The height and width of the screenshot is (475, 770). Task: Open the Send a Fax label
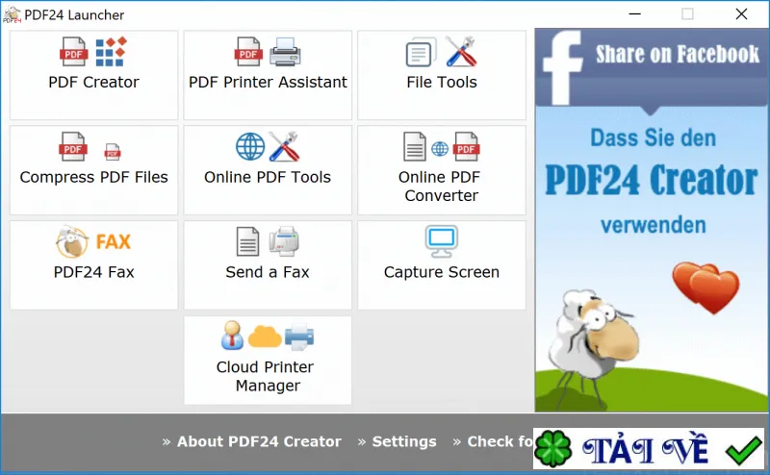coord(268,272)
